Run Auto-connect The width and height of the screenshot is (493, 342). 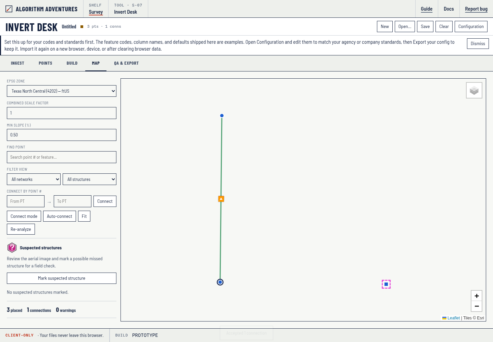click(60, 216)
